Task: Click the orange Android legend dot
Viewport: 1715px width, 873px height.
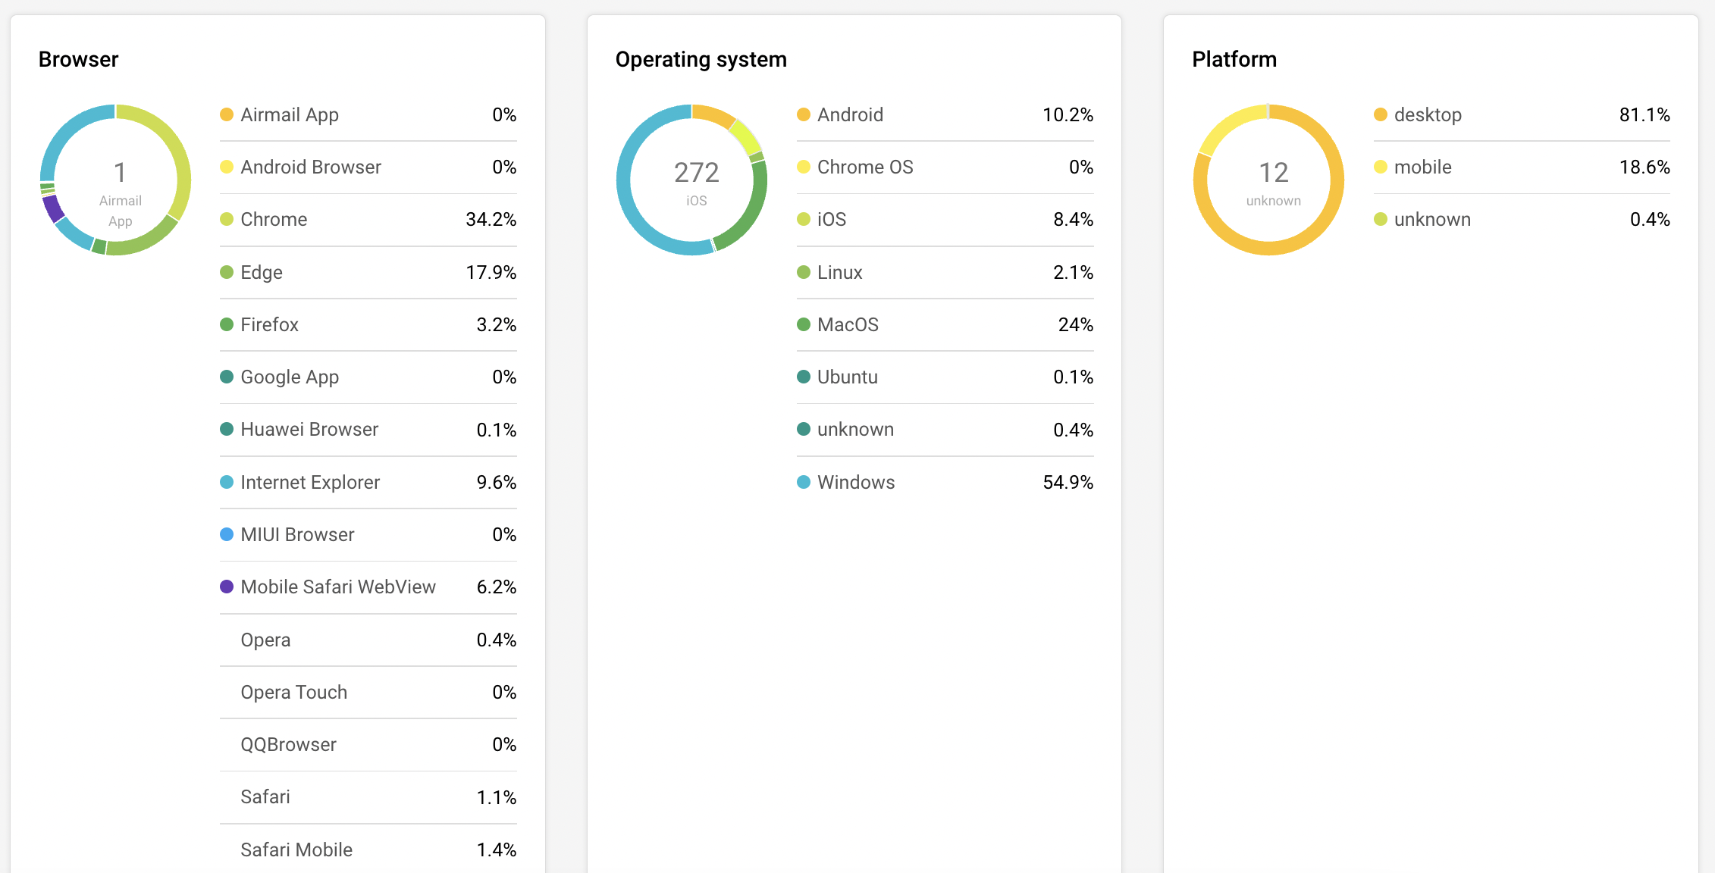Action: pyautogui.click(x=804, y=114)
